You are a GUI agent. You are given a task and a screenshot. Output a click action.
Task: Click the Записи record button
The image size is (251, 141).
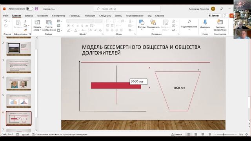click(x=214, y=16)
